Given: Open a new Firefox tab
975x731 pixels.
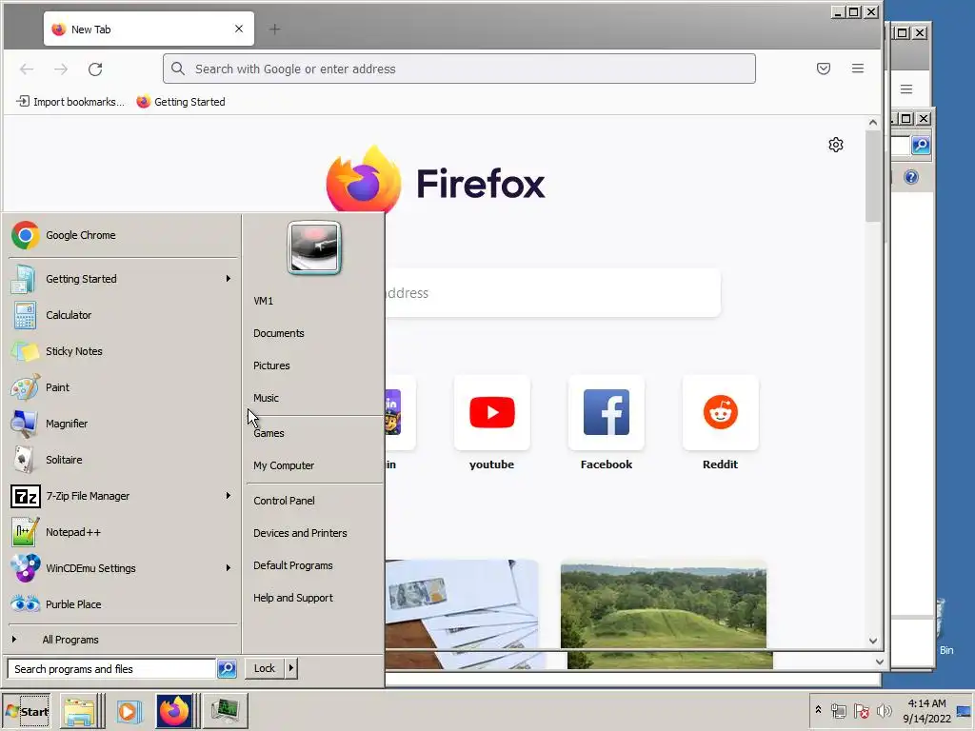Looking at the screenshot, I should tap(274, 30).
